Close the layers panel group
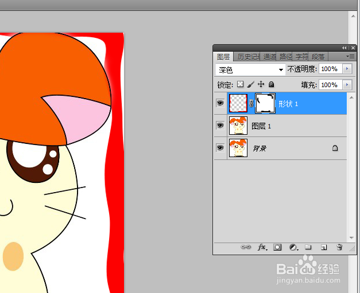This screenshot has width=360, height=293. 353,48
